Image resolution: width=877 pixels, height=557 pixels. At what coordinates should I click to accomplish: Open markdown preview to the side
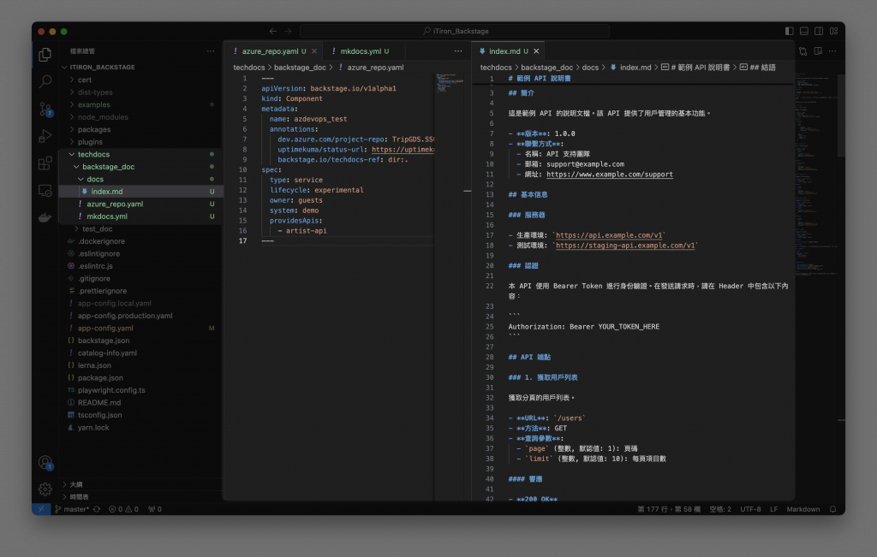(x=818, y=50)
